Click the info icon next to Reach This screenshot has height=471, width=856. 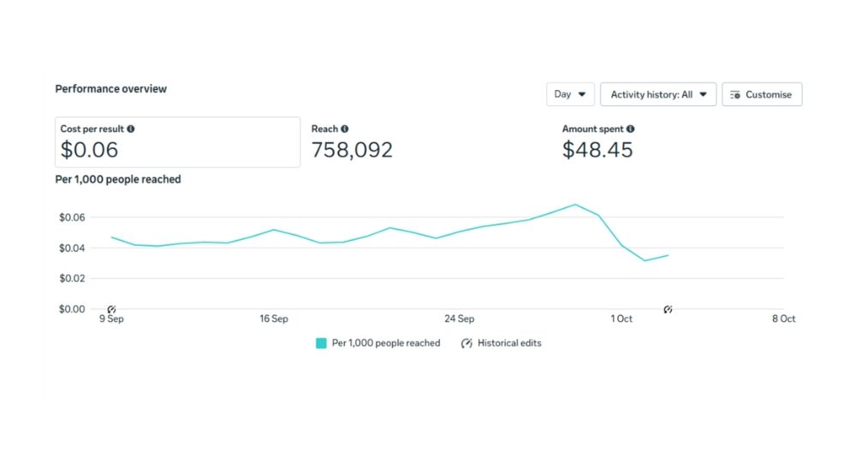(345, 129)
